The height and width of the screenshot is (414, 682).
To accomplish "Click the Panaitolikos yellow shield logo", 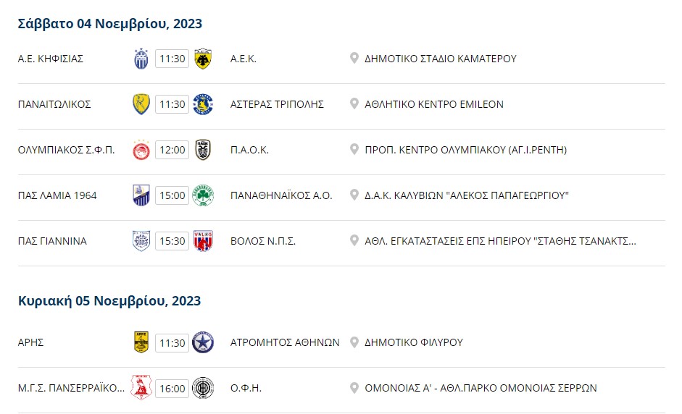I will 141,104.
